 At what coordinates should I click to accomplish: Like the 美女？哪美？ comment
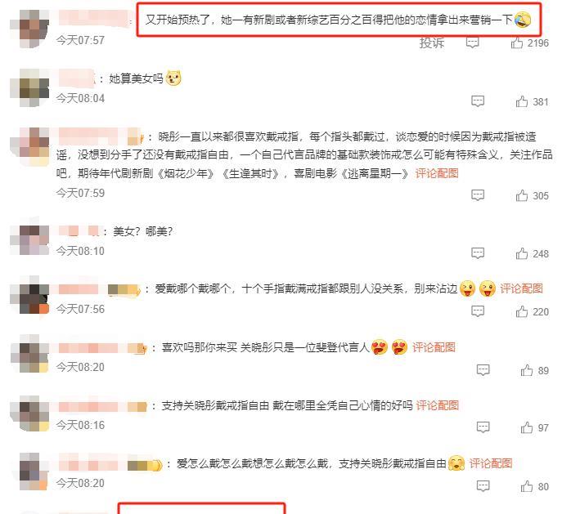521,253
